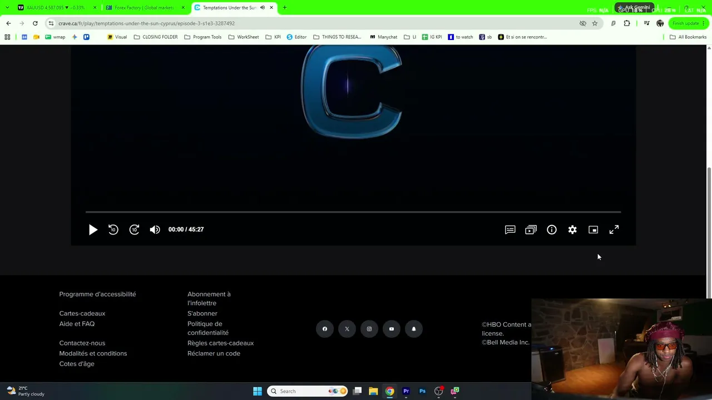
Task: Click the taskbar Search box
Action: pyautogui.click(x=307, y=391)
